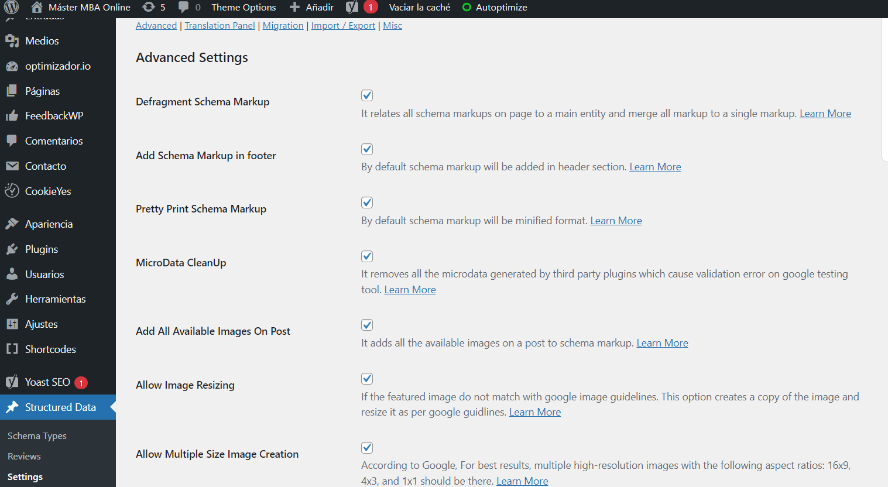Viewport: 888px width, 487px height.
Task: Open the comments bubble icon in admin bar
Action: coord(183,7)
